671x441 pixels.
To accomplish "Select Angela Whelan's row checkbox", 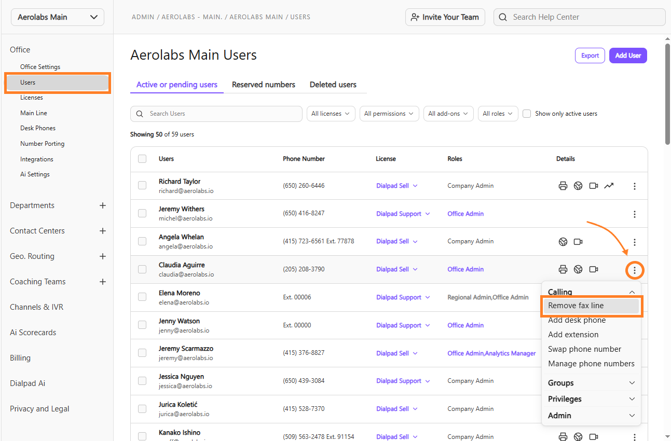I will pos(142,241).
